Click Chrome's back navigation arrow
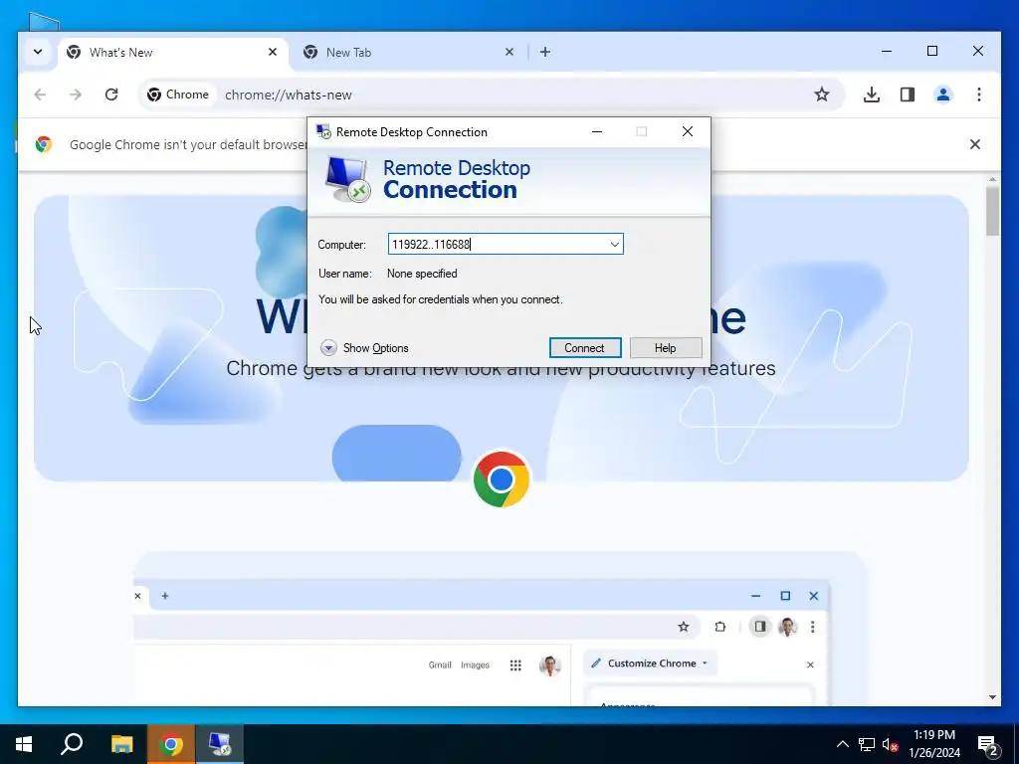 pos(40,95)
